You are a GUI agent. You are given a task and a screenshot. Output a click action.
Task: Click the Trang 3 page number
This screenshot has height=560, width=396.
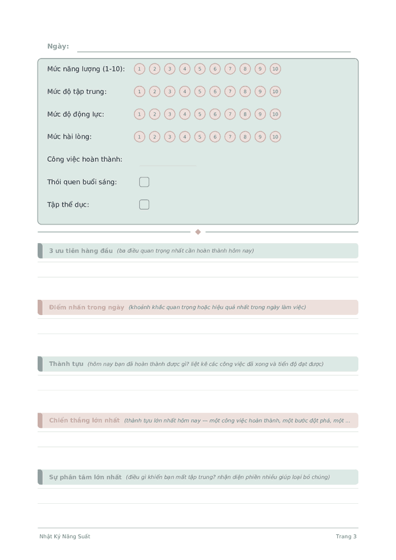(x=346, y=536)
